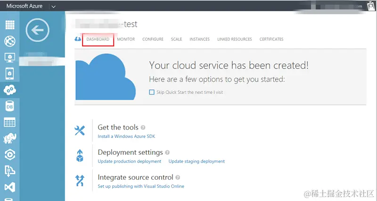Screen dimensions: 377x201
Task: Click the Your cloud service has been created heading
Action: tap(229, 65)
